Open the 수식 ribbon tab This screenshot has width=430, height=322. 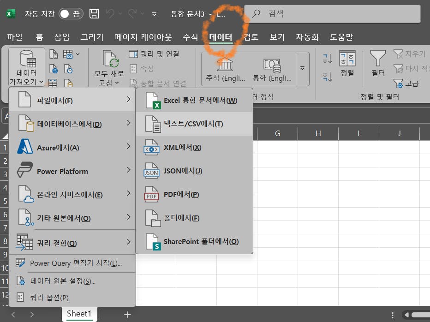191,37
